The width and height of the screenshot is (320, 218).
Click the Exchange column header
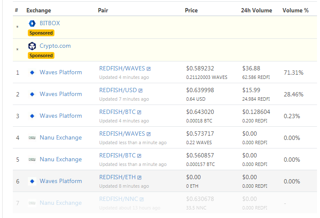point(39,10)
